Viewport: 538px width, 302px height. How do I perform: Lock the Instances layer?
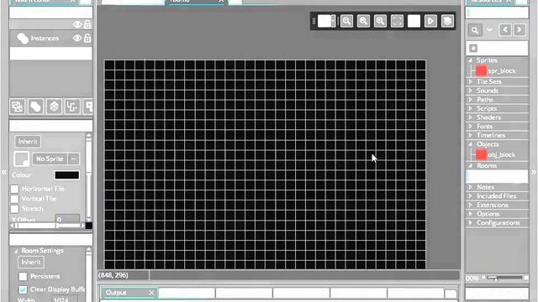point(87,38)
